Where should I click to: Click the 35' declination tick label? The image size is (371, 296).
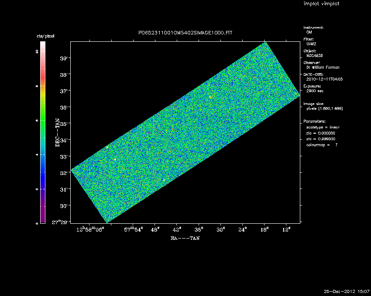[x=64, y=124]
